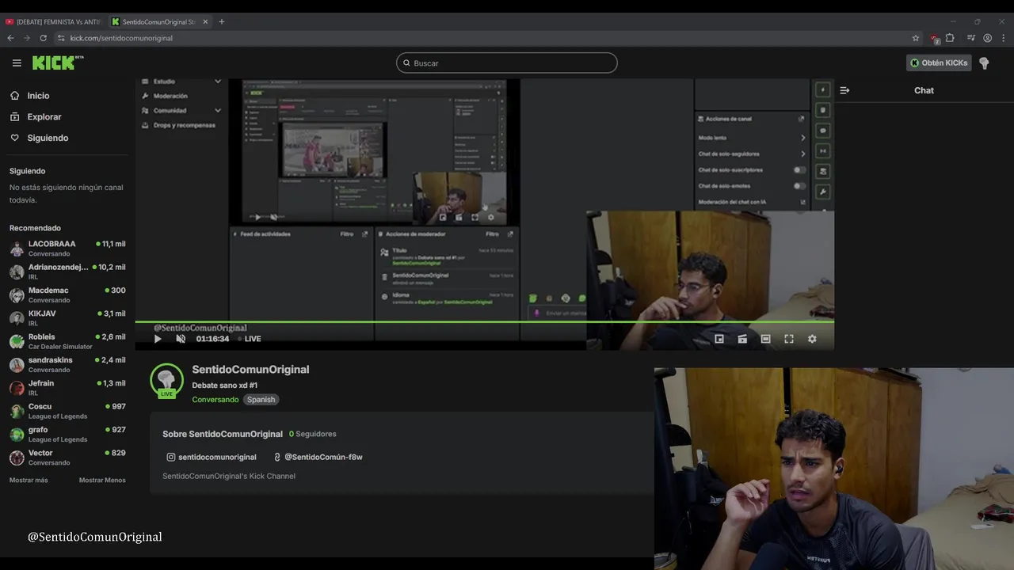This screenshot has width=1014, height=570.
Task: Open the player settings gear
Action: click(x=812, y=339)
